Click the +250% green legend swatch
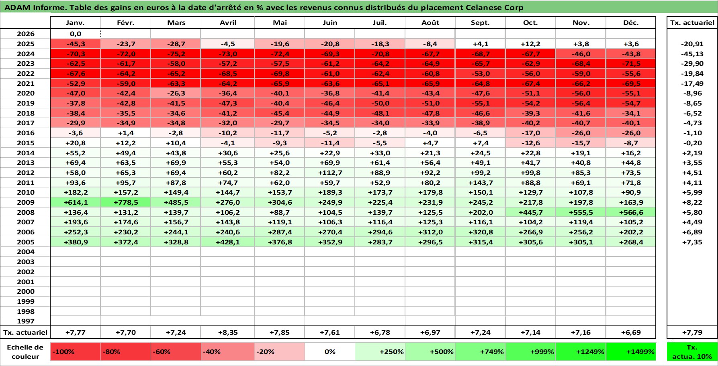The height and width of the screenshot is (366, 718). [380, 352]
